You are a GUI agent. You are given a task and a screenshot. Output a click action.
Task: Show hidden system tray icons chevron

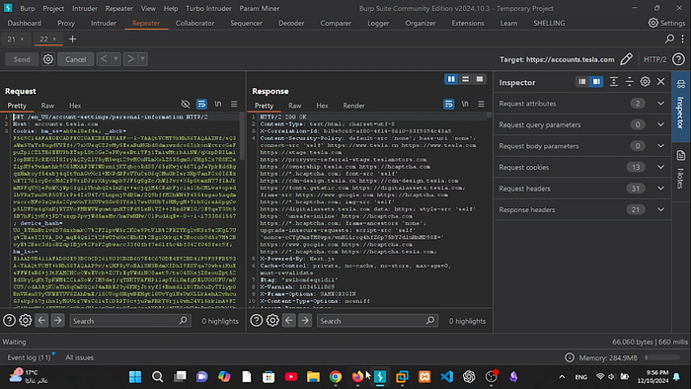tap(562, 377)
